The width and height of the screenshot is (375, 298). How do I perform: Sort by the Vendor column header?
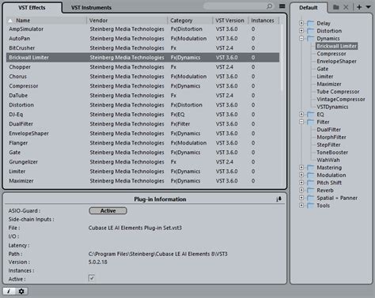coord(127,21)
